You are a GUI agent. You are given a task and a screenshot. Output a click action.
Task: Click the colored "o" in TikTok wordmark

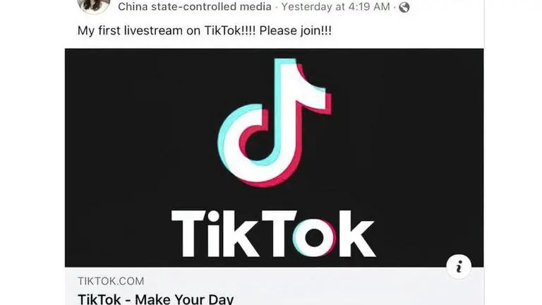(x=314, y=238)
